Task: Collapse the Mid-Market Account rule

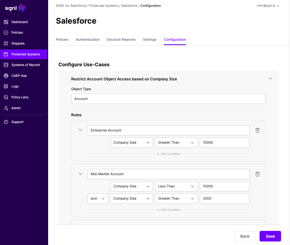Action: pos(80,174)
